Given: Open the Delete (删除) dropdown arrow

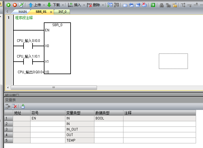Looking at the screenshot, I should coord(103,5).
